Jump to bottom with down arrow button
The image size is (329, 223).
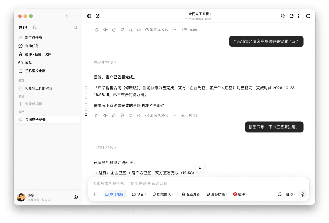tap(200, 168)
